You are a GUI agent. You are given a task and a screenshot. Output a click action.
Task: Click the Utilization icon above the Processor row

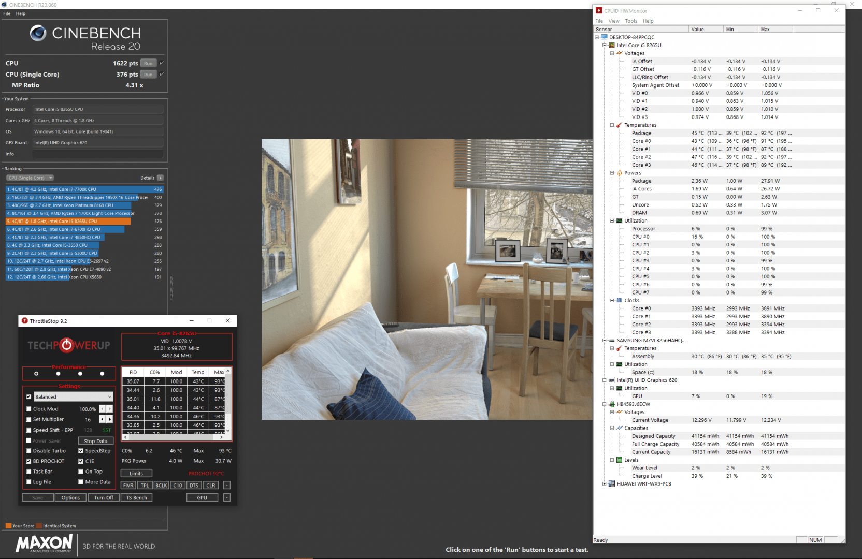pyautogui.click(x=619, y=220)
